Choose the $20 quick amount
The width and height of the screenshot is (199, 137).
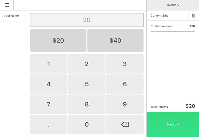point(58,40)
